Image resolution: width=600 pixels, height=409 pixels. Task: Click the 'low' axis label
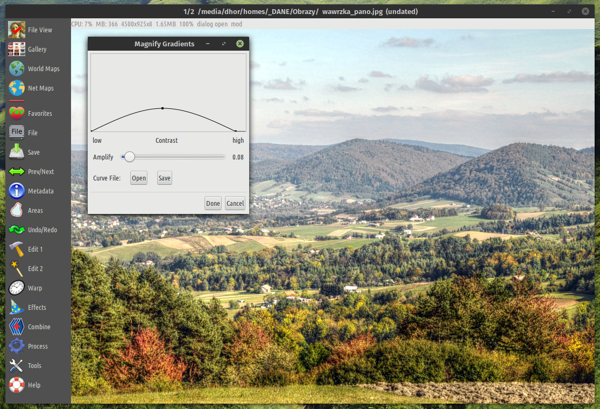coord(97,140)
